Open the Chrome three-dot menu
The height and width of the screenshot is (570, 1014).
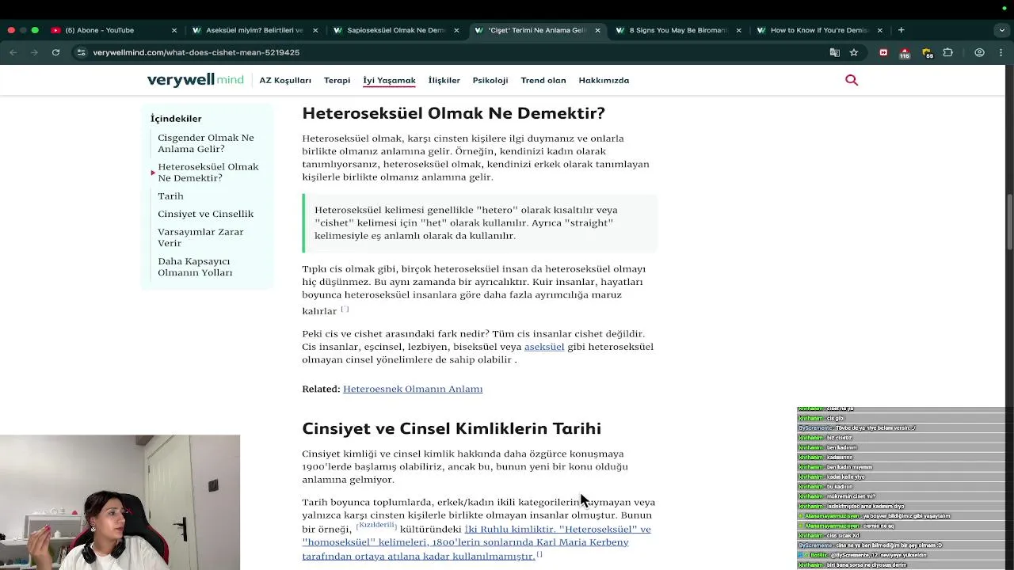(x=1000, y=52)
